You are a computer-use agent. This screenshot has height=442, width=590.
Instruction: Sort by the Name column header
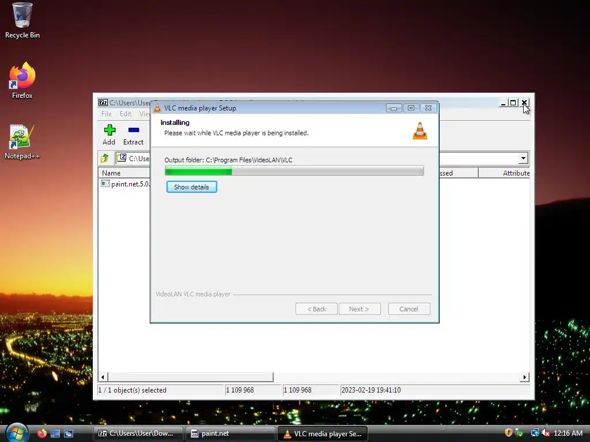pos(124,173)
